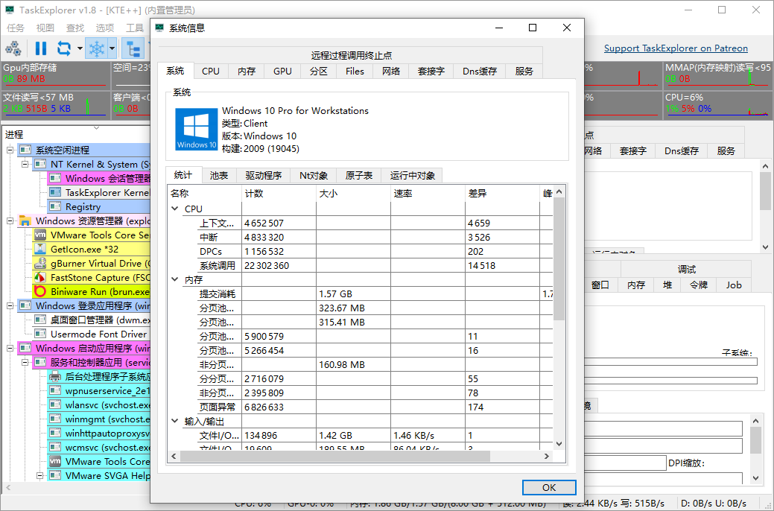Image resolution: width=774 pixels, height=511 pixels.
Task: Switch to the 分区 tab
Action: 318,71
